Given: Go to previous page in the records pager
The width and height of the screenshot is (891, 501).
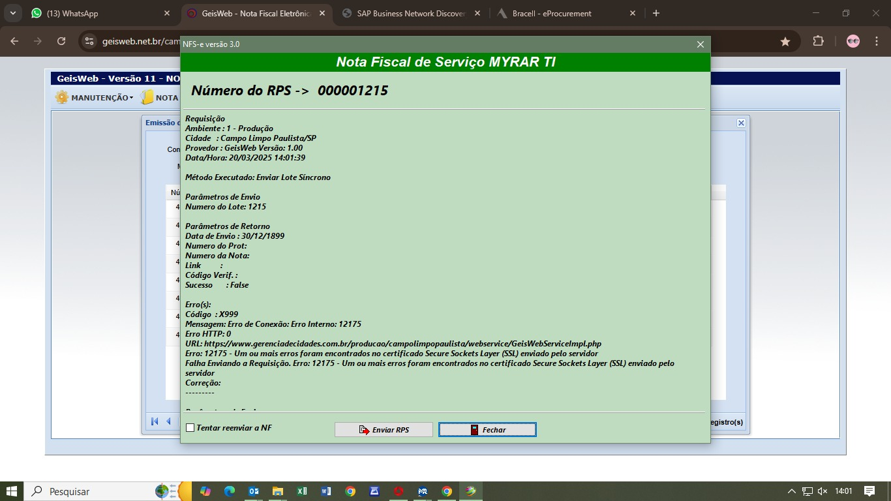Looking at the screenshot, I should tap(169, 421).
